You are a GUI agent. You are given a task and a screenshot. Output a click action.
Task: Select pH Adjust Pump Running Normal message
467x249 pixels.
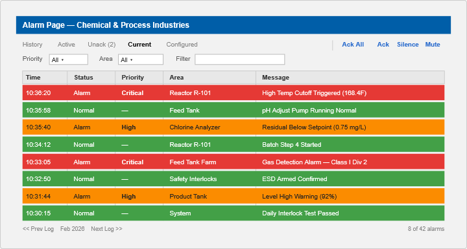point(309,110)
